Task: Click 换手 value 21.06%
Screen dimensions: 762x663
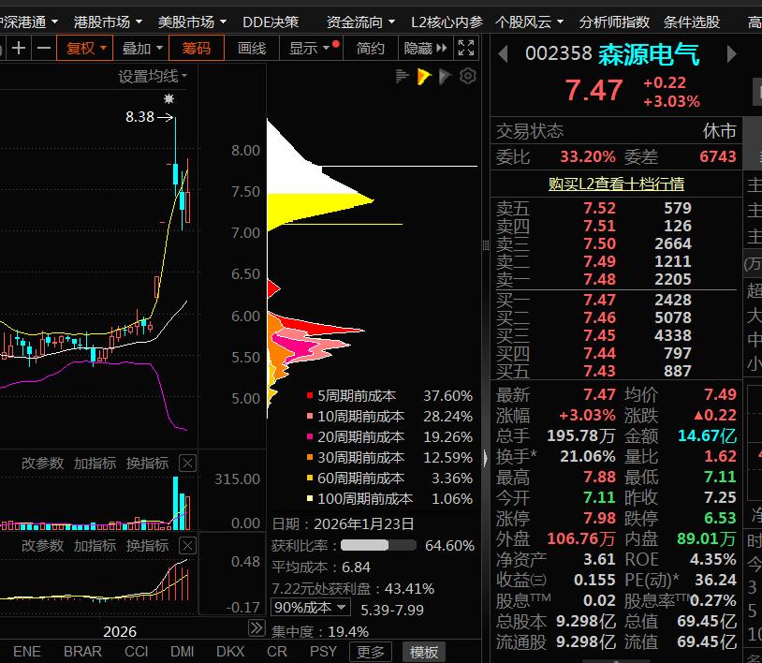Action: click(x=588, y=456)
